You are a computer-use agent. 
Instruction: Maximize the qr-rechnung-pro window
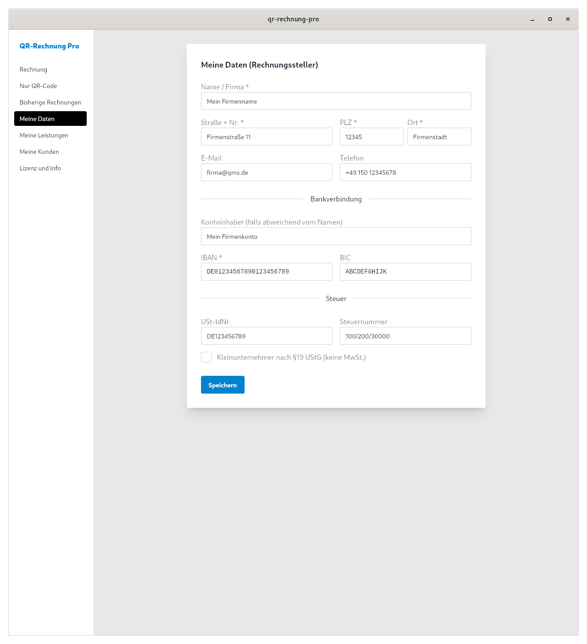(550, 19)
